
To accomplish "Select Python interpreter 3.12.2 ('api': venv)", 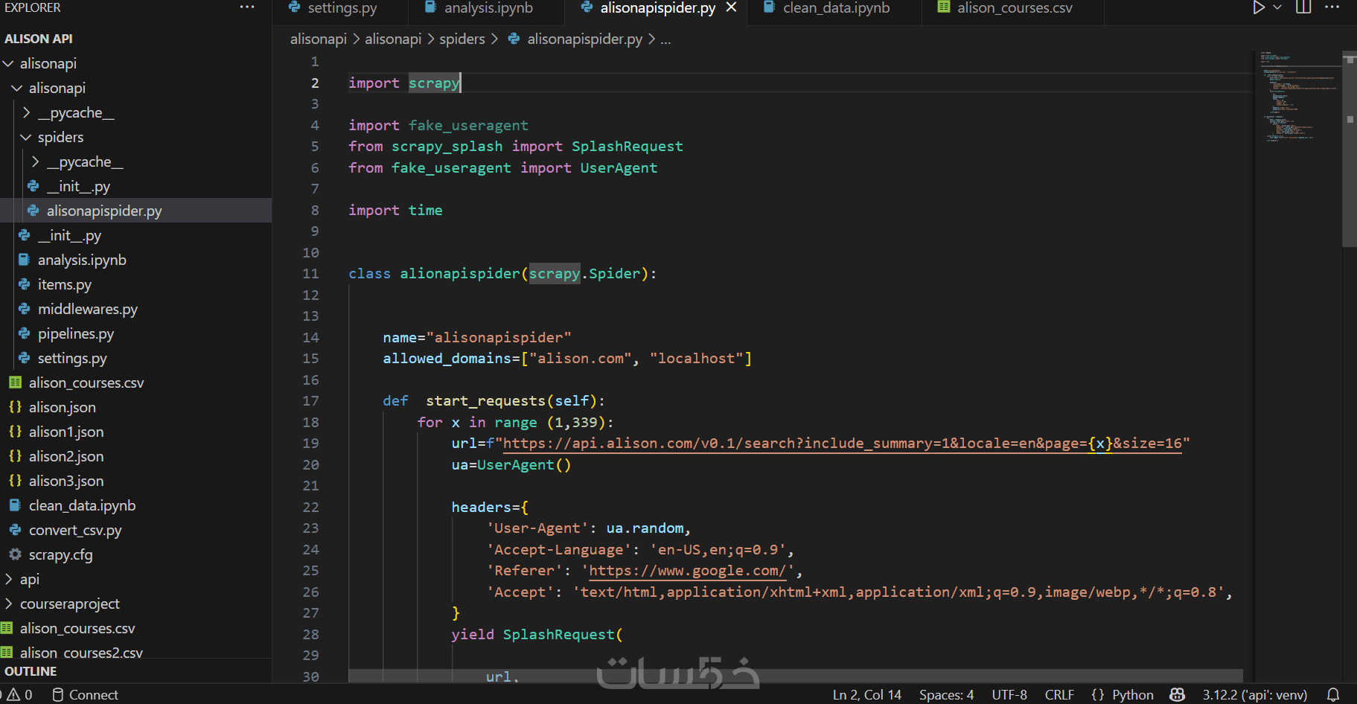I will click(x=1254, y=694).
